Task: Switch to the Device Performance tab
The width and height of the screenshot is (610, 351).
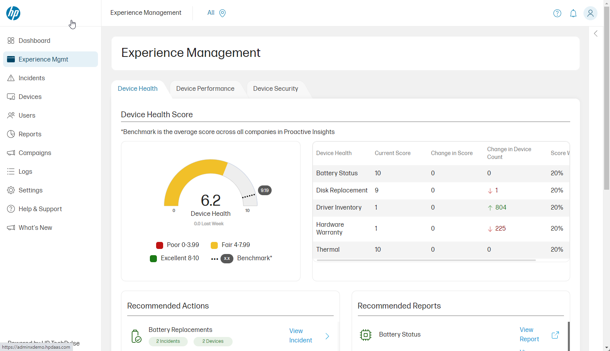Action: coord(205,88)
